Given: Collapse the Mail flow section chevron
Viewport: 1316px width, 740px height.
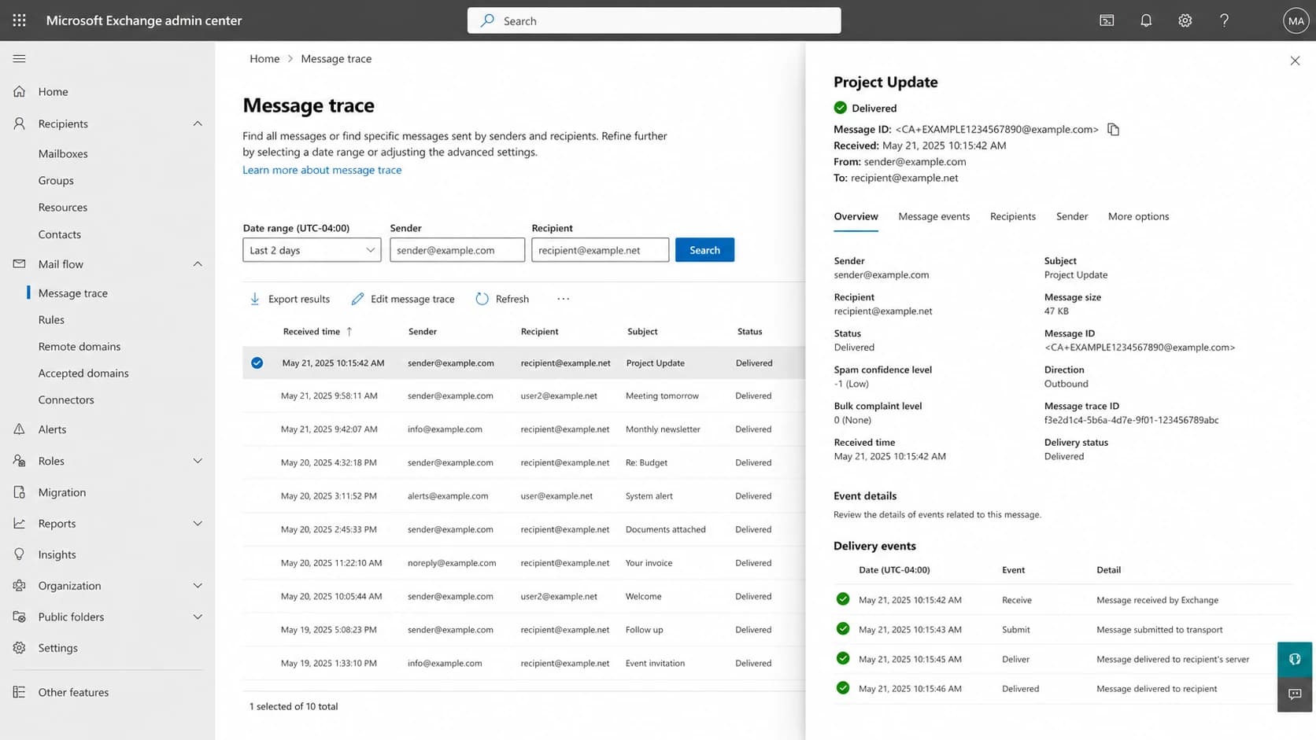Looking at the screenshot, I should [x=198, y=264].
